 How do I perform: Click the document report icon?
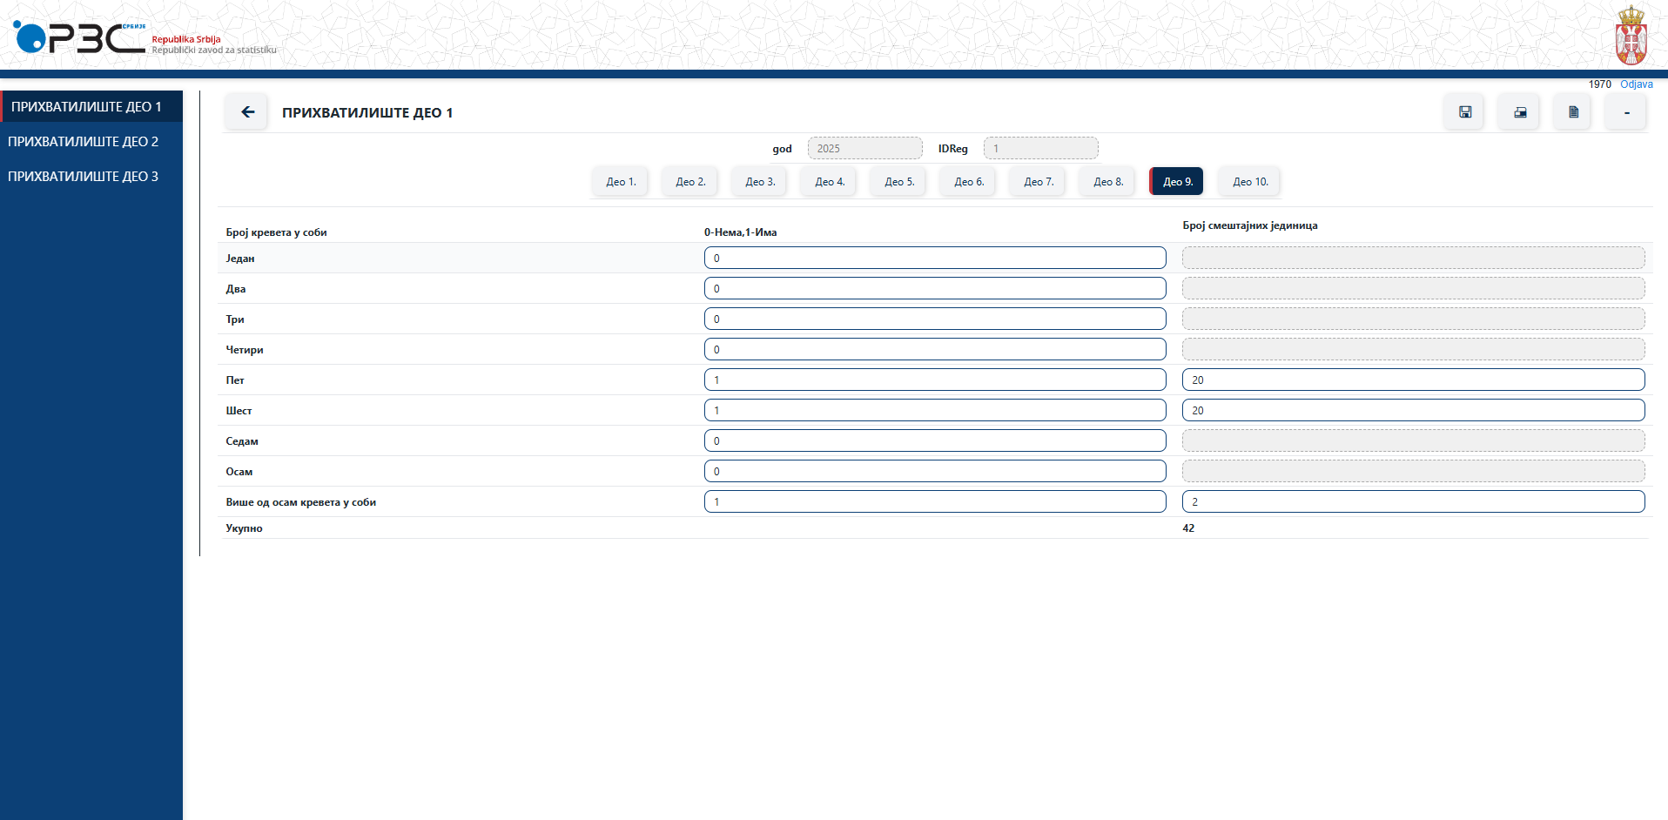[1572, 111]
